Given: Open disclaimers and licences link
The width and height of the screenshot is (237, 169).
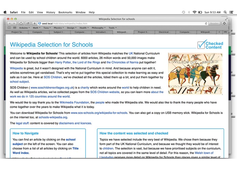Looking at the screenshot, I should tap(75, 123).
